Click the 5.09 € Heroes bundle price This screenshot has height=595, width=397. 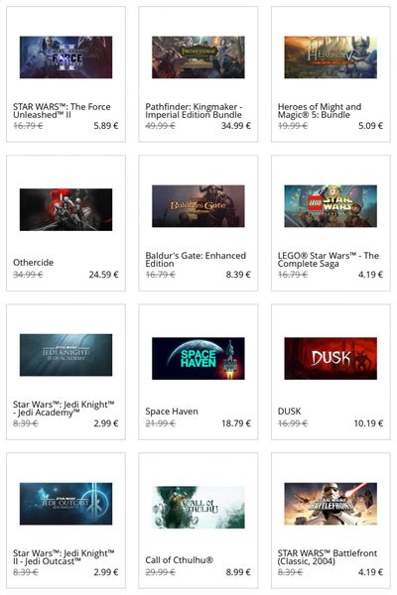371,126
